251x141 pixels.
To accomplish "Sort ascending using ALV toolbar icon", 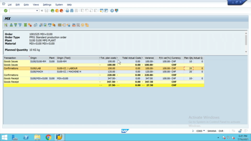I will tap(11, 25).
